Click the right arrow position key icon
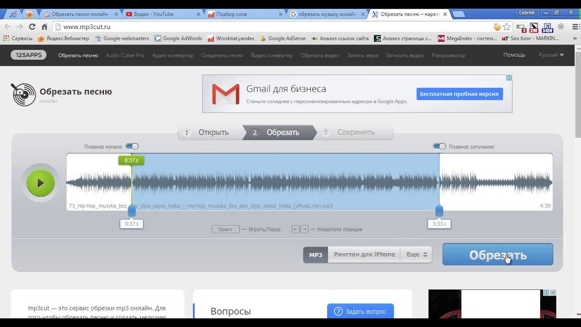 (x=305, y=229)
